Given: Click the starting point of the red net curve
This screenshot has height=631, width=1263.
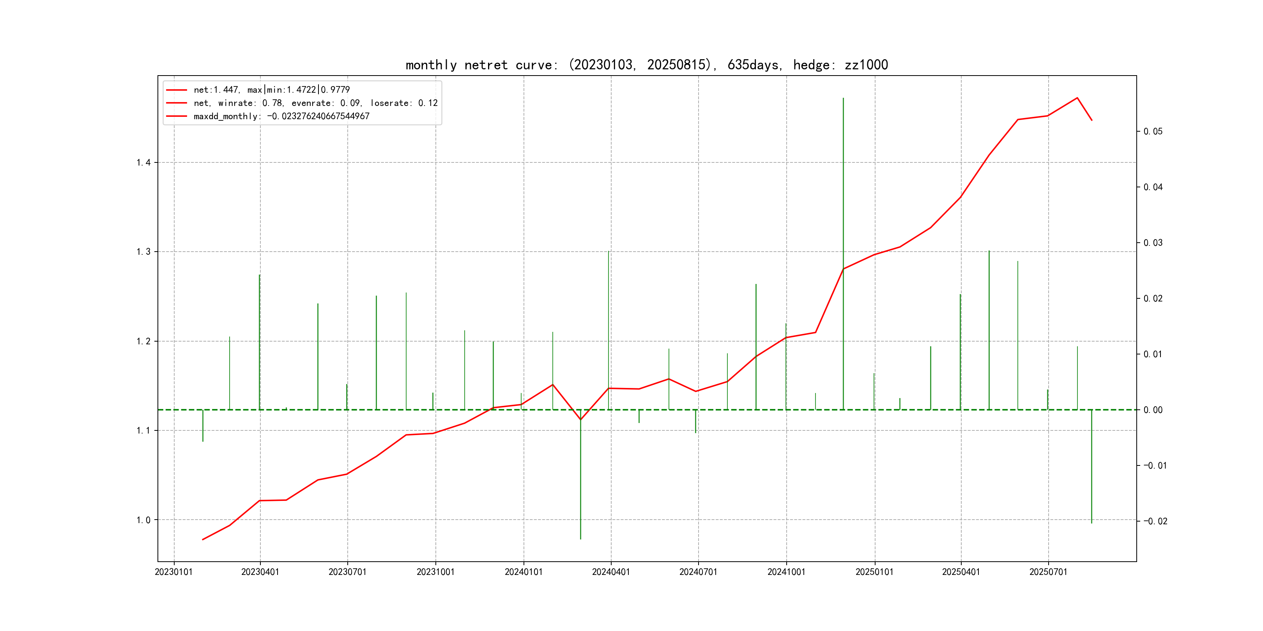Looking at the screenshot, I should [x=203, y=539].
